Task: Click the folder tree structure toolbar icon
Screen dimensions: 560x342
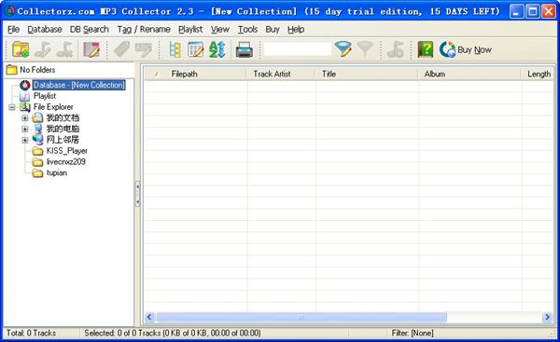Action: point(175,49)
